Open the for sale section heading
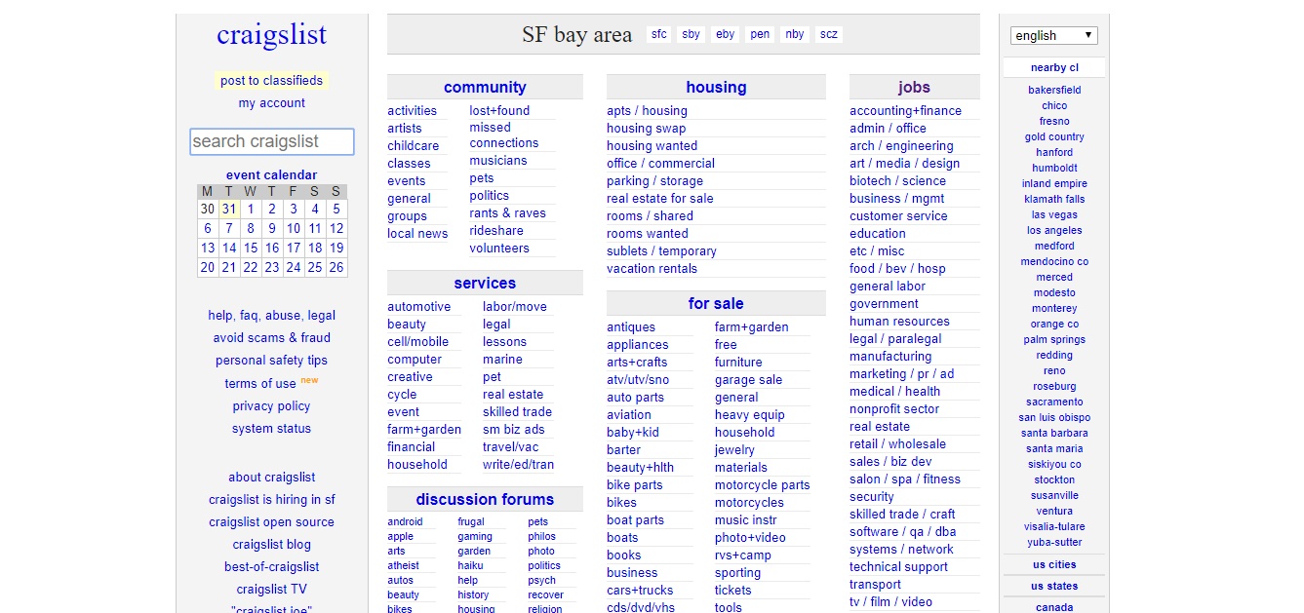Image resolution: width=1304 pixels, height=613 pixels. pos(716,303)
